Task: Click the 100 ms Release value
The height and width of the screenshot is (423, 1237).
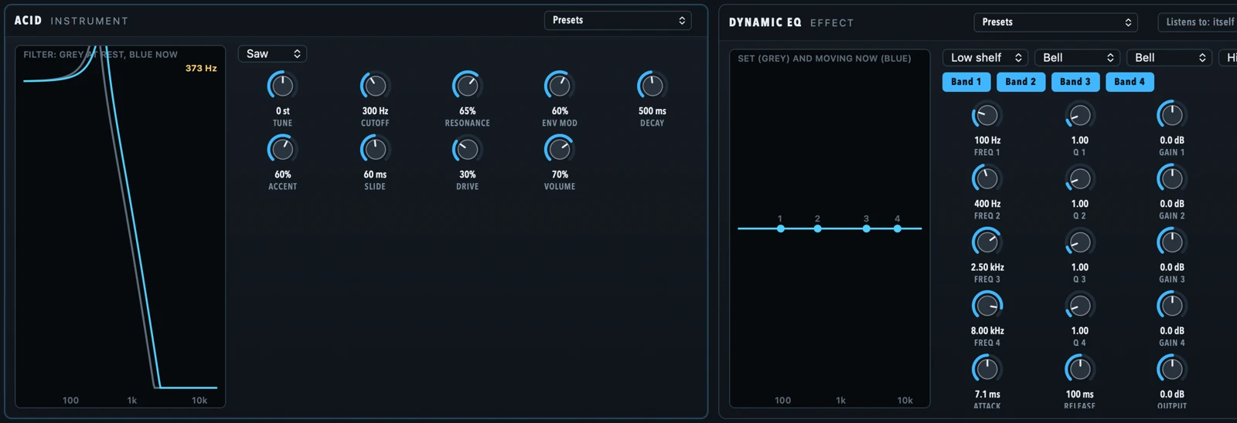Action: (x=1079, y=394)
